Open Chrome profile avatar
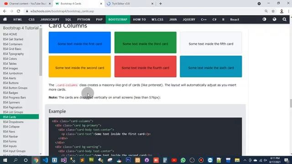This screenshot has width=292, height=164. pyautogui.click(x=282, y=11)
